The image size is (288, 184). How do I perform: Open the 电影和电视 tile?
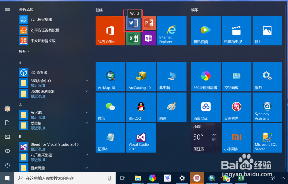pos(236,30)
